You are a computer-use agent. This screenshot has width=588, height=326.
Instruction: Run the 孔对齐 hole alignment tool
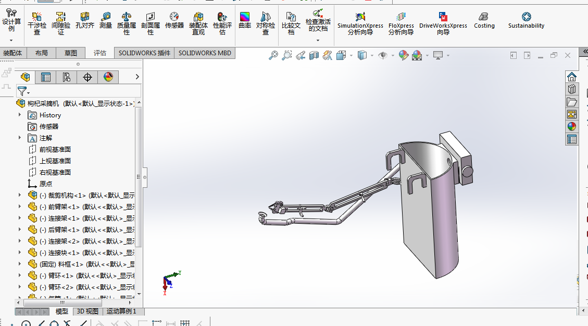(x=85, y=20)
